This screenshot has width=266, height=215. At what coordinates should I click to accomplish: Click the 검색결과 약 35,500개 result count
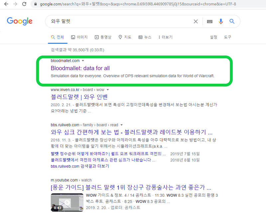pos(77,50)
